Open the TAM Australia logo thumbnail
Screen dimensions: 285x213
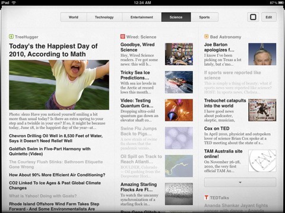pos(262,161)
